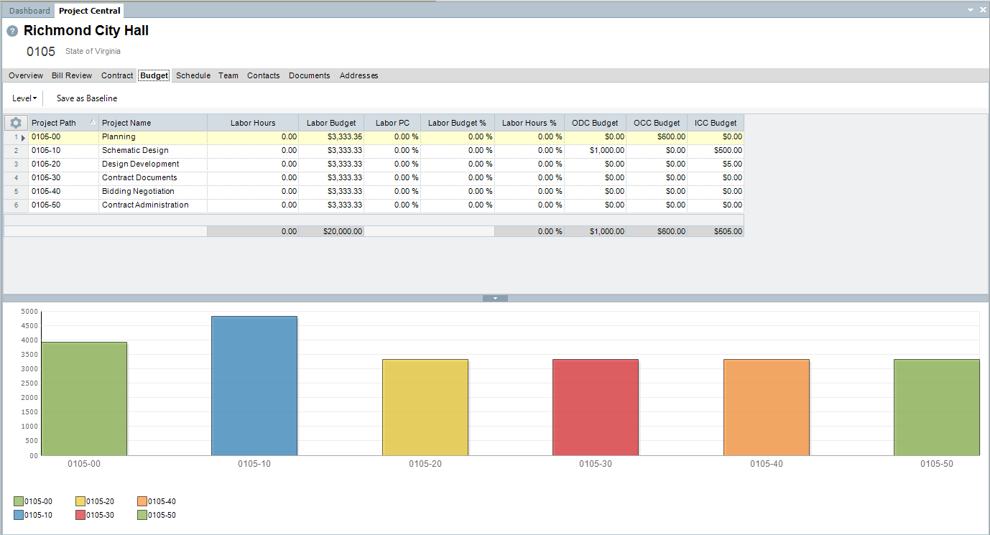Click the Labor Hours column header

click(253, 123)
